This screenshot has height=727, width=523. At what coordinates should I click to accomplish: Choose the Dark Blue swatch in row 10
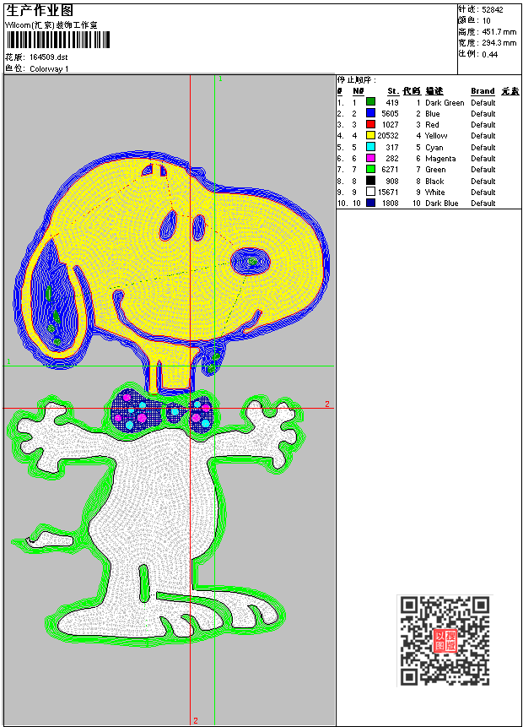370,203
